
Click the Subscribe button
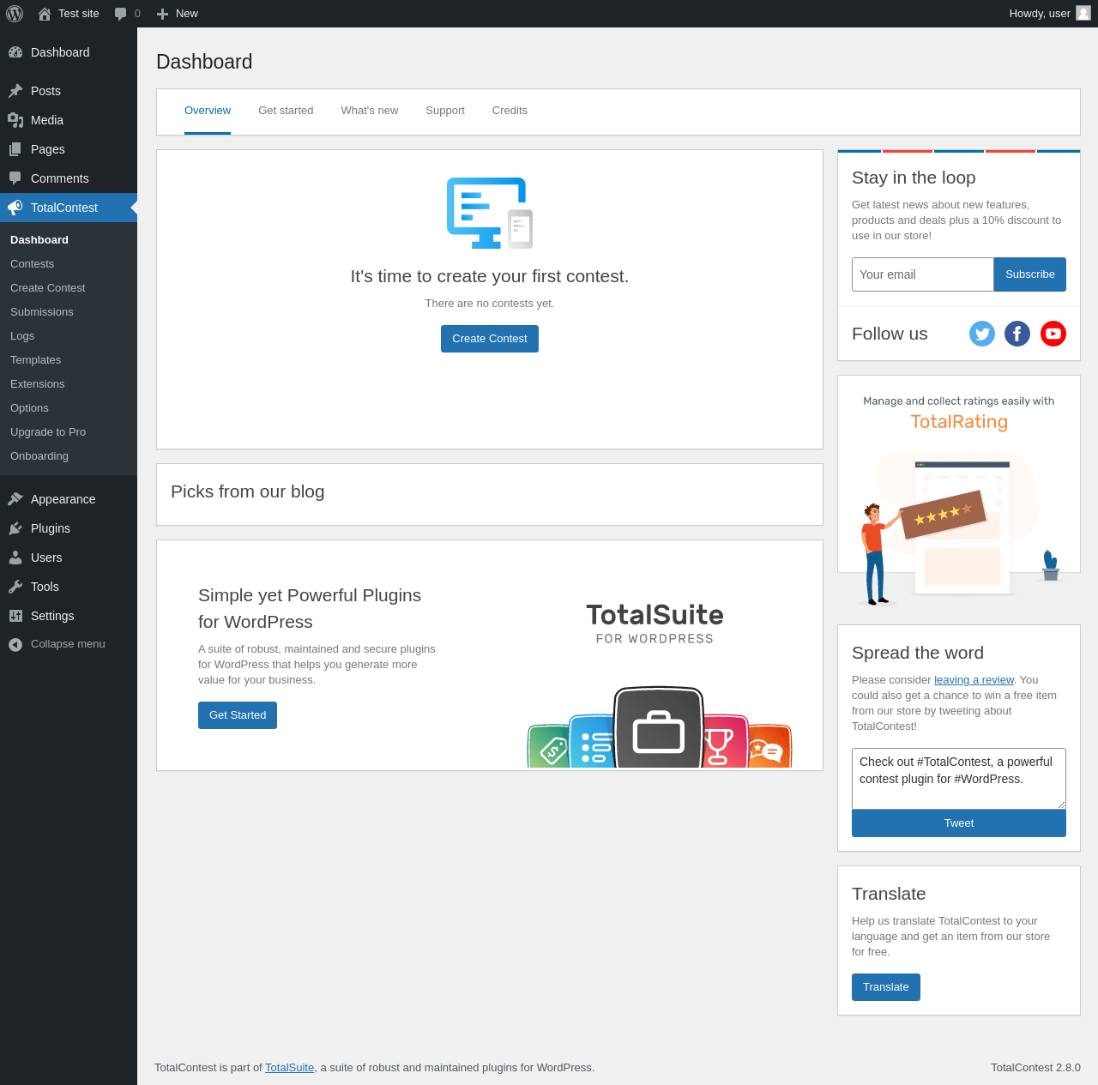coord(1030,274)
